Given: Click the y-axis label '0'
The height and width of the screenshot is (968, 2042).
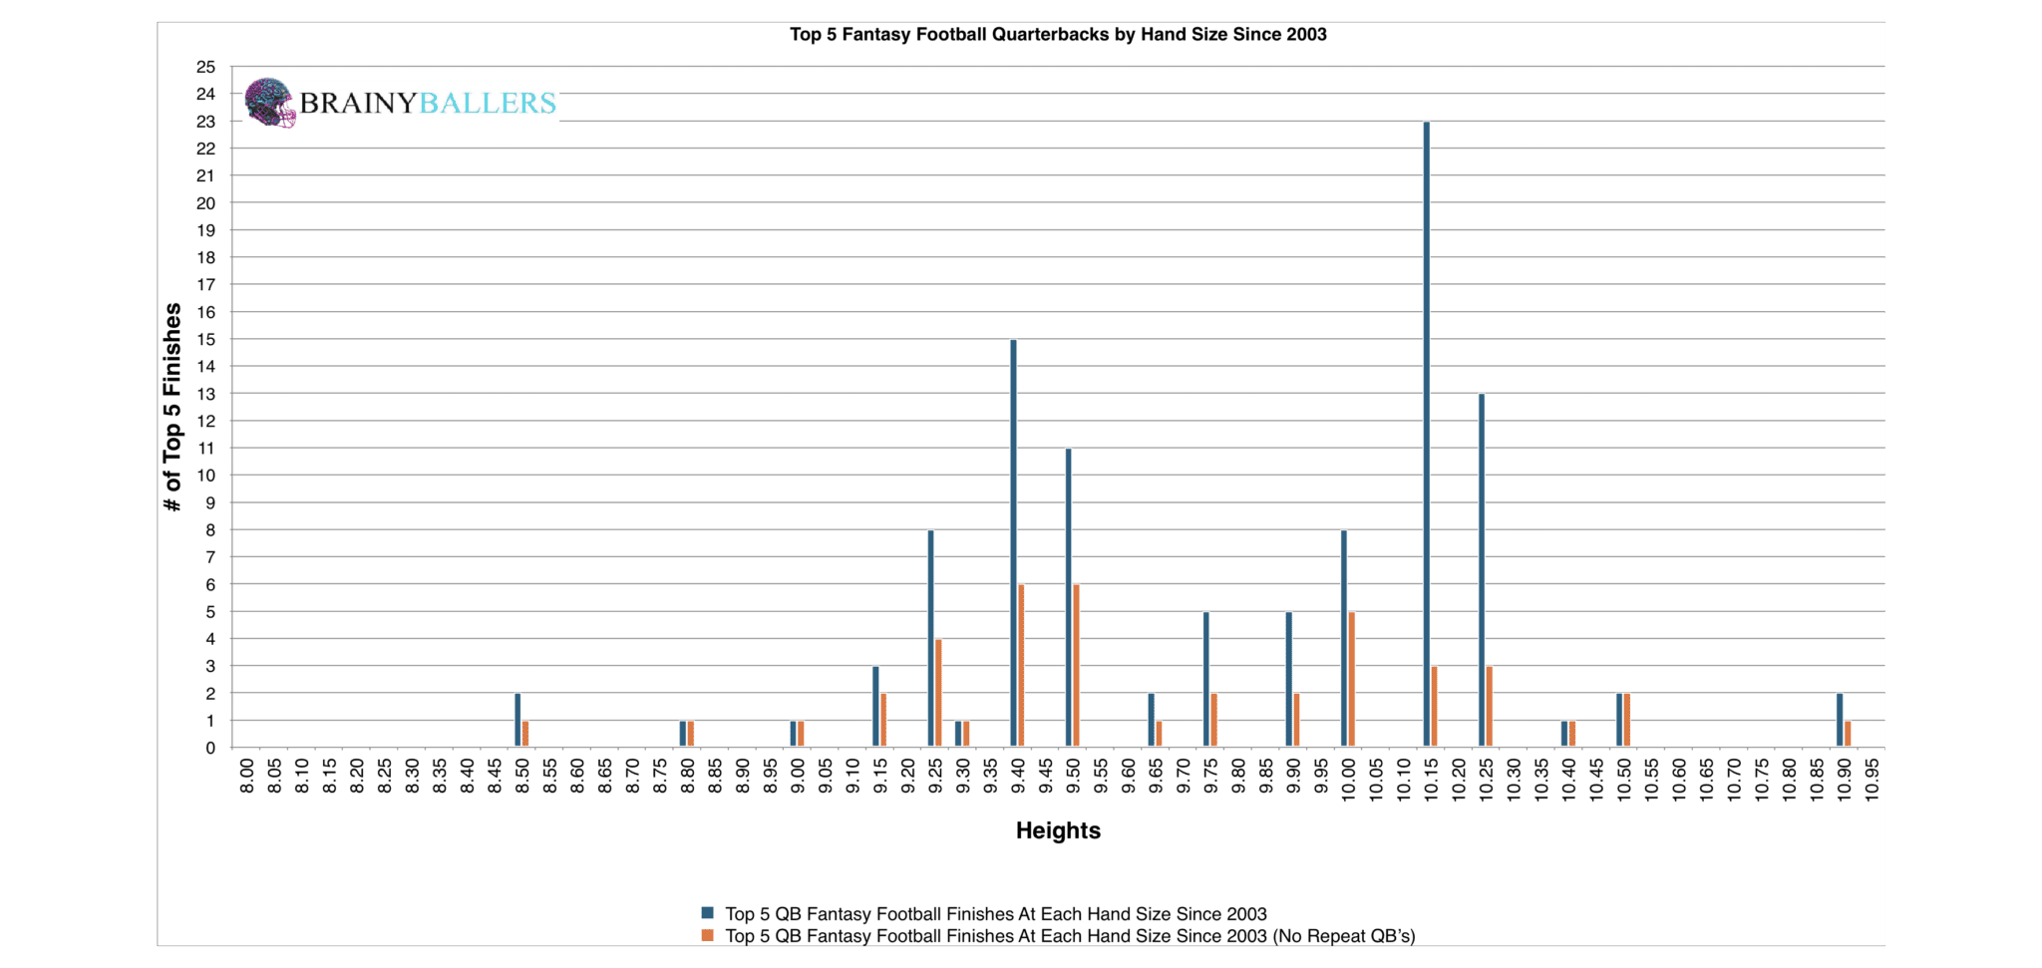Looking at the screenshot, I should 210,748.
